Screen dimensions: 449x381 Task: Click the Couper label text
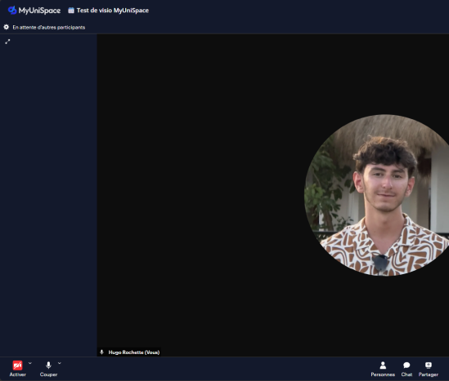(x=48, y=374)
